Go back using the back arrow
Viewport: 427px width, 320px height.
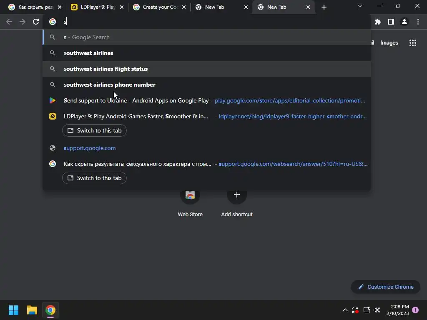point(9,22)
